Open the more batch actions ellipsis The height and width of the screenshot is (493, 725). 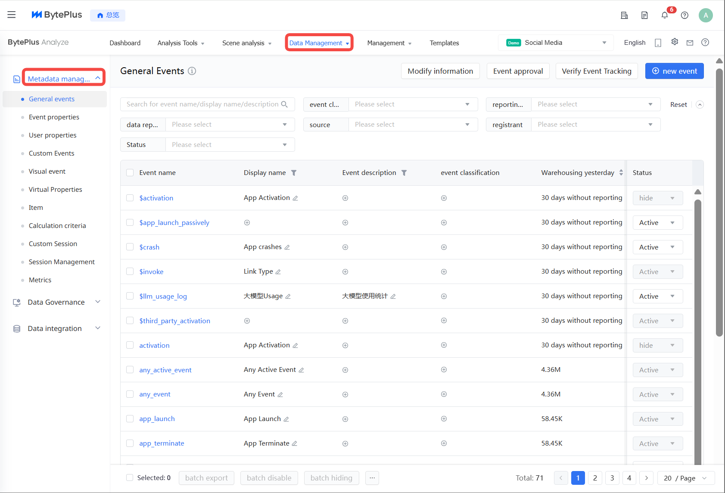[372, 478]
